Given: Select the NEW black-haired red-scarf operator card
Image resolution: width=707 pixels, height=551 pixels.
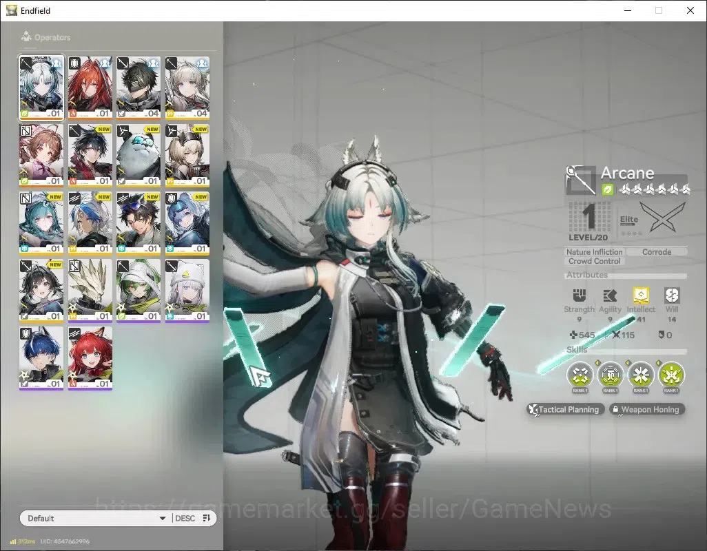Looking at the screenshot, I should pos(90,156).
